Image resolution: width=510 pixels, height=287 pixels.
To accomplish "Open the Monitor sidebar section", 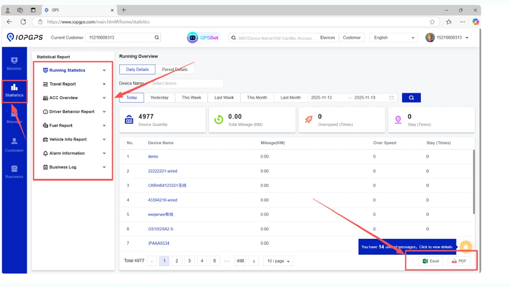I will 14,63.
